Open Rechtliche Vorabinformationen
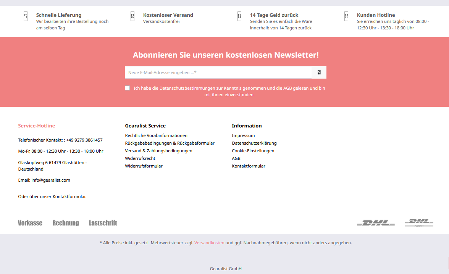 (156, 135)
